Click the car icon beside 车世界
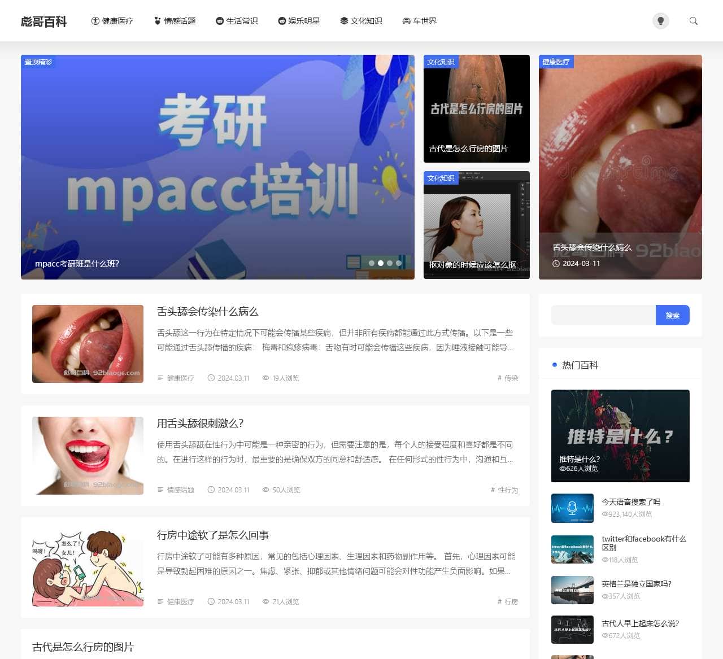 pyautogui.click(x=406, y=21)
